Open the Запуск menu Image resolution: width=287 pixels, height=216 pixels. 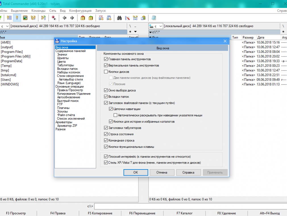[100, 11]
